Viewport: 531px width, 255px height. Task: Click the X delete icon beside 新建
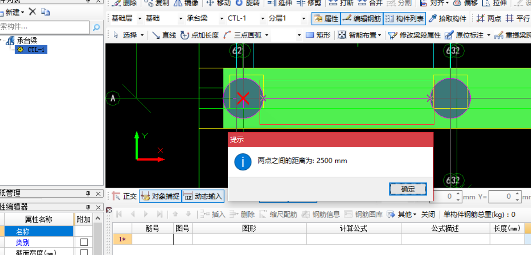click(32, 12)
